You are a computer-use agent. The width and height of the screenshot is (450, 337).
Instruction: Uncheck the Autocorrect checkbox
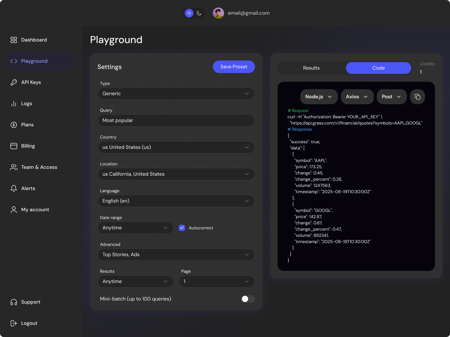point(182,228)
